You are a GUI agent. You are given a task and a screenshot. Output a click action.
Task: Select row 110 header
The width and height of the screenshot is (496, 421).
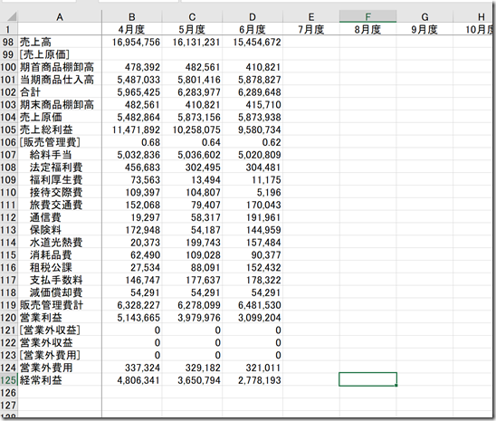point(8,192)
